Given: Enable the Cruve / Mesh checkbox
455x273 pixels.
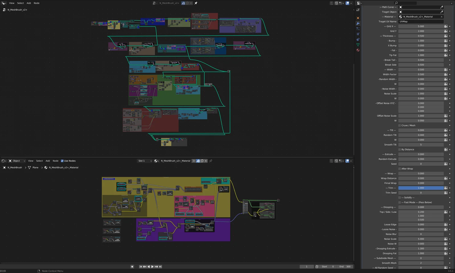Looking at the screenshot, I should 400,125.
